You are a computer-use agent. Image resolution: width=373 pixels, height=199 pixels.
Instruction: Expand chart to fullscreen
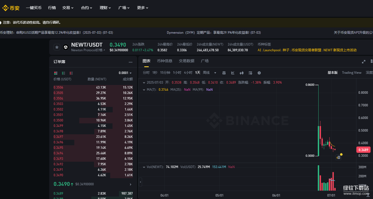[x=363, y=61]
